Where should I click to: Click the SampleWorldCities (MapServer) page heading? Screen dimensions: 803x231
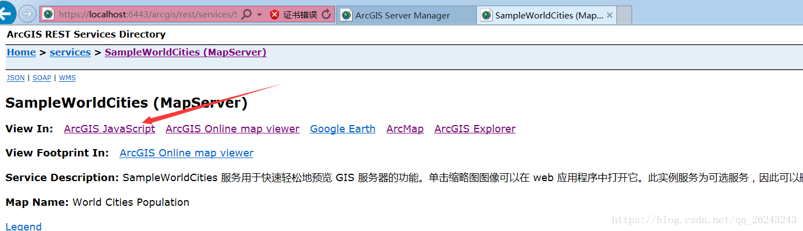[126, 103]
